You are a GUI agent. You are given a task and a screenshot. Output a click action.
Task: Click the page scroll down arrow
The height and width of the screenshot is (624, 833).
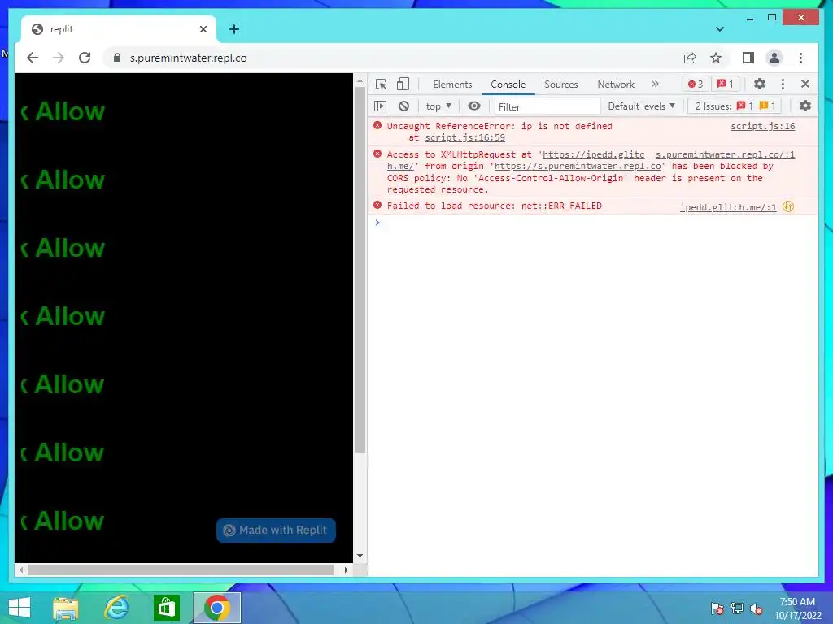[x=360, y=556]
